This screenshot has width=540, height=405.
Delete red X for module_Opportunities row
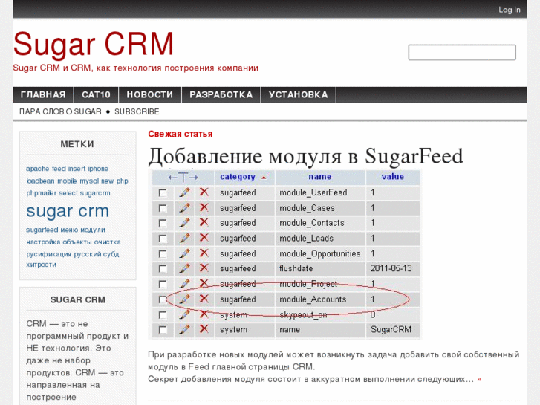(x=204, y=253)
